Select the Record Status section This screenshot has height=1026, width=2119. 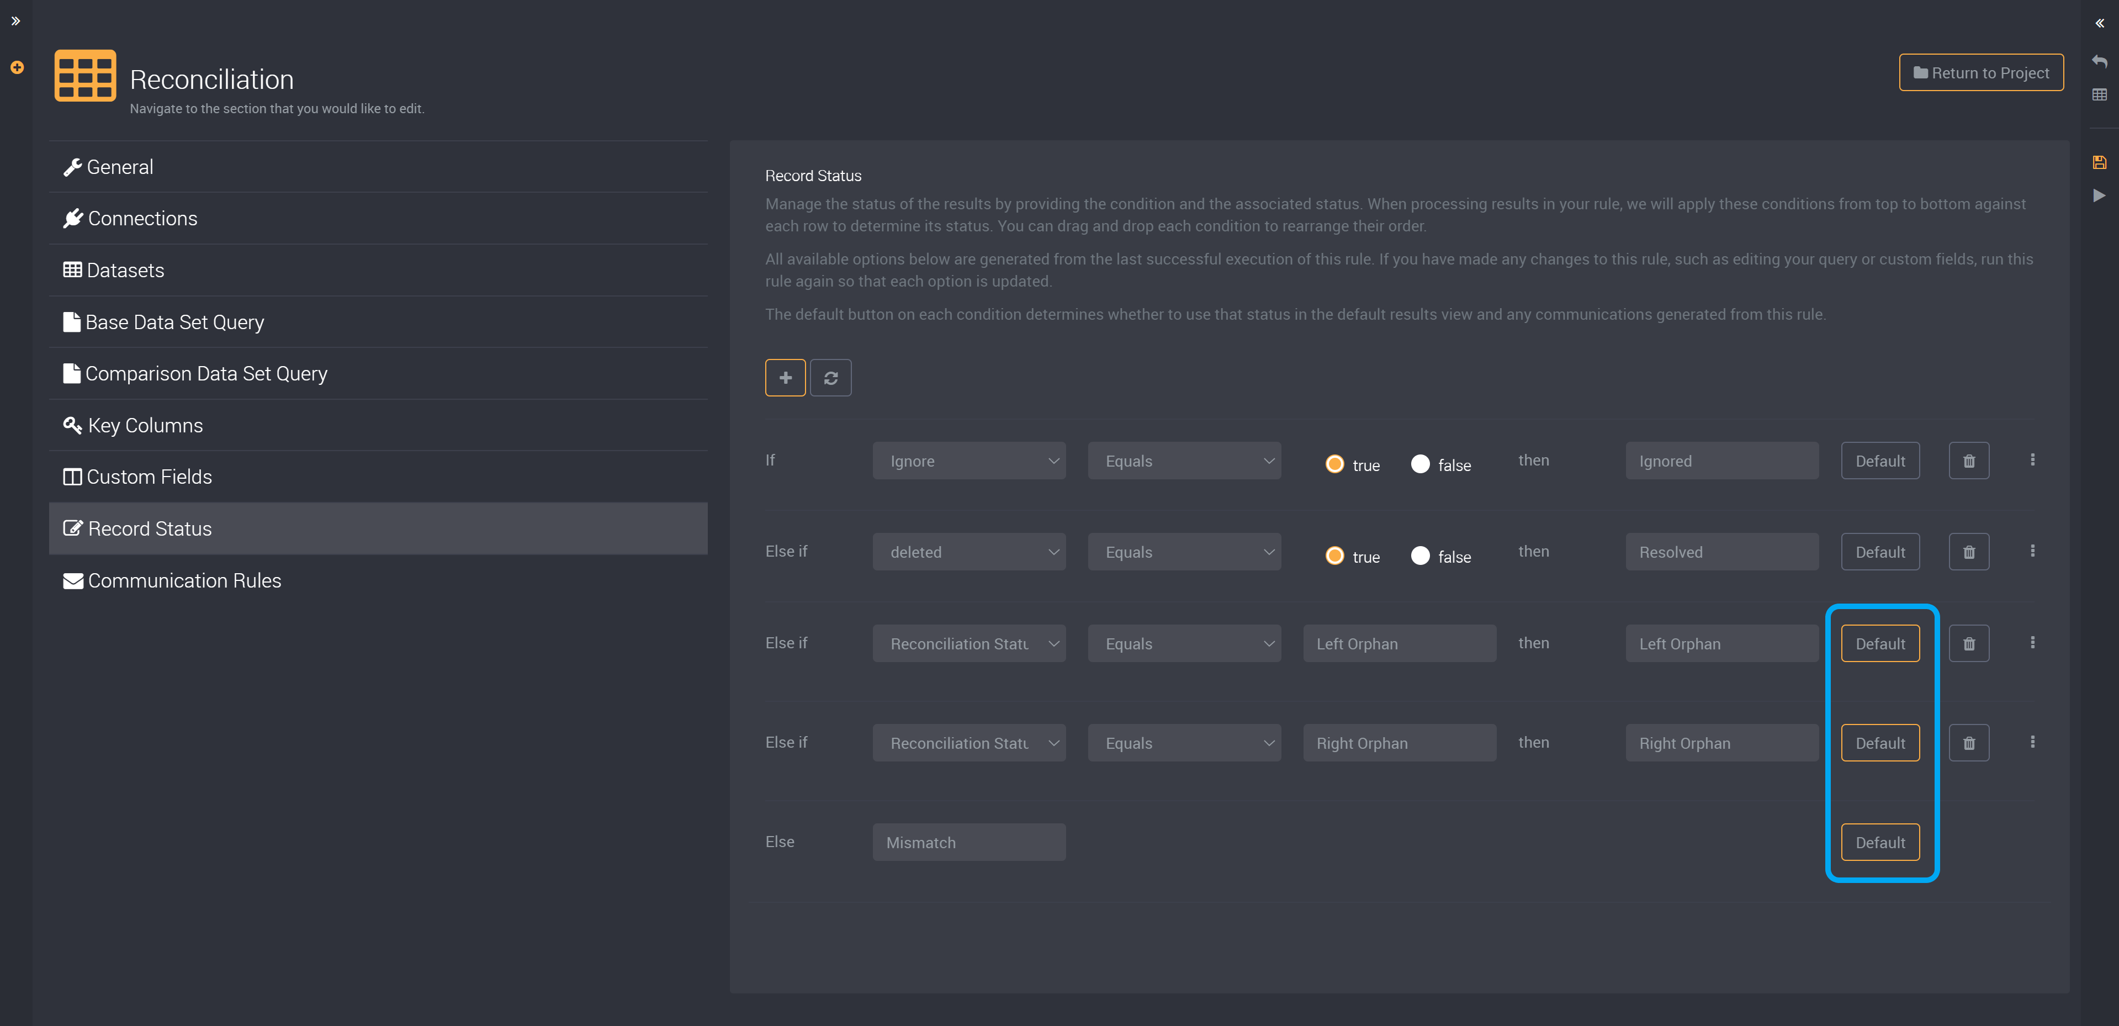coord(378,529)
